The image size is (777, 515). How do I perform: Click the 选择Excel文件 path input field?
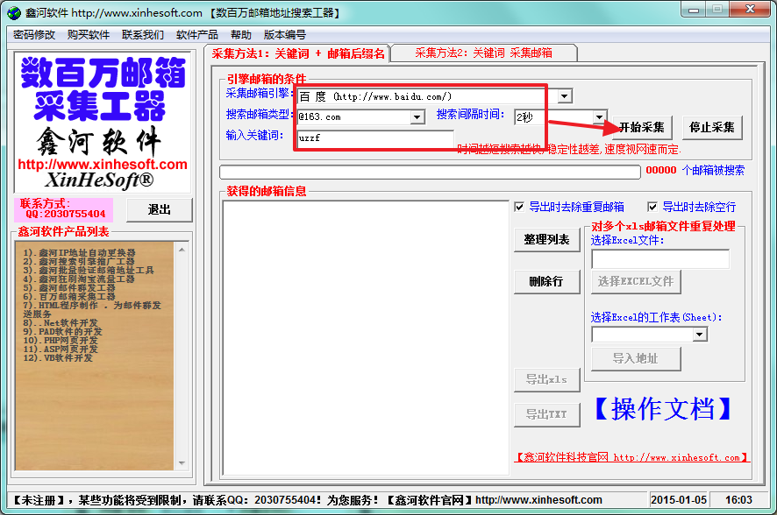[x=660, y=259]
